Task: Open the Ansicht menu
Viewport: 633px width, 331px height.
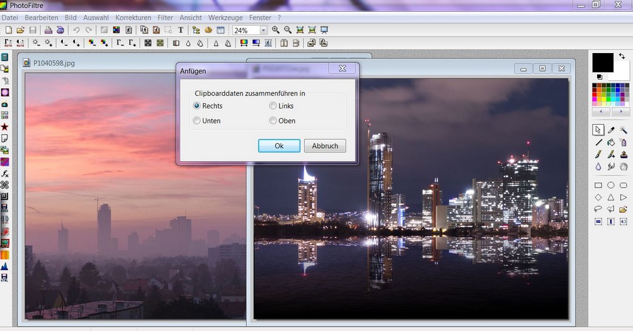Action: 190,18
